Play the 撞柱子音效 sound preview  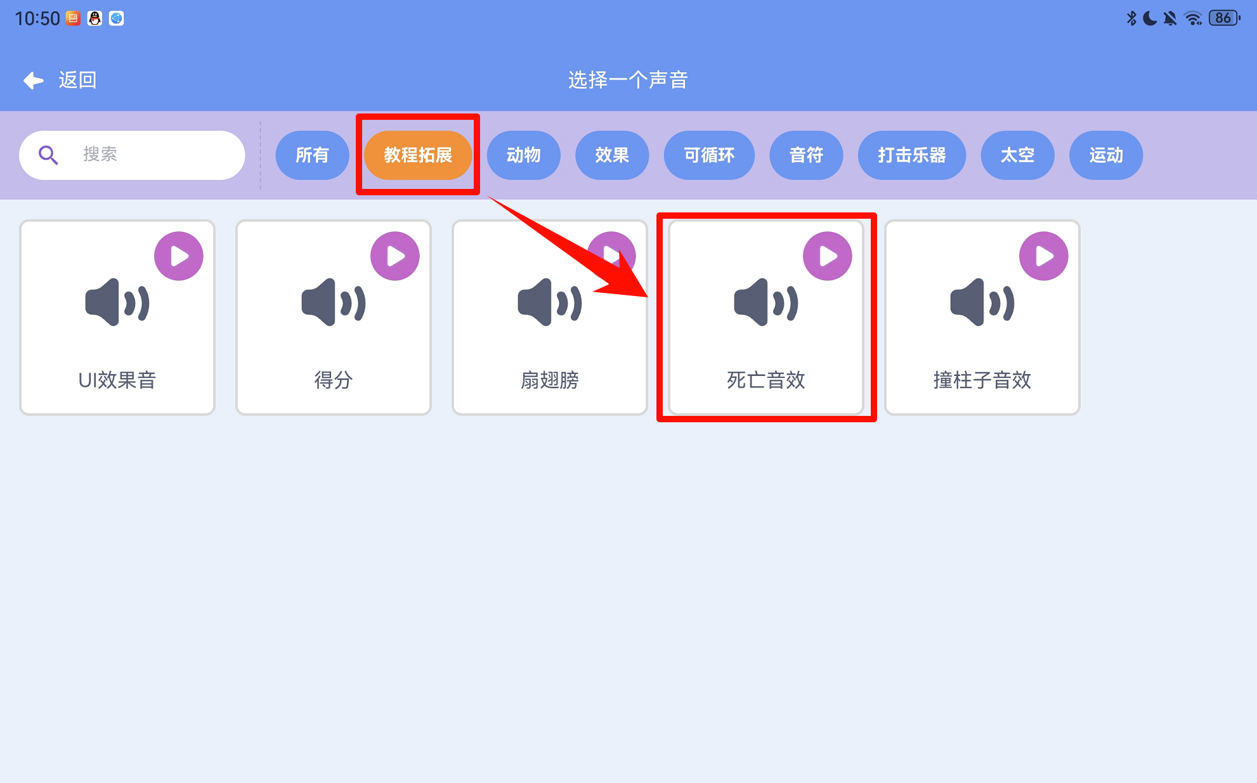[1044, 256]
